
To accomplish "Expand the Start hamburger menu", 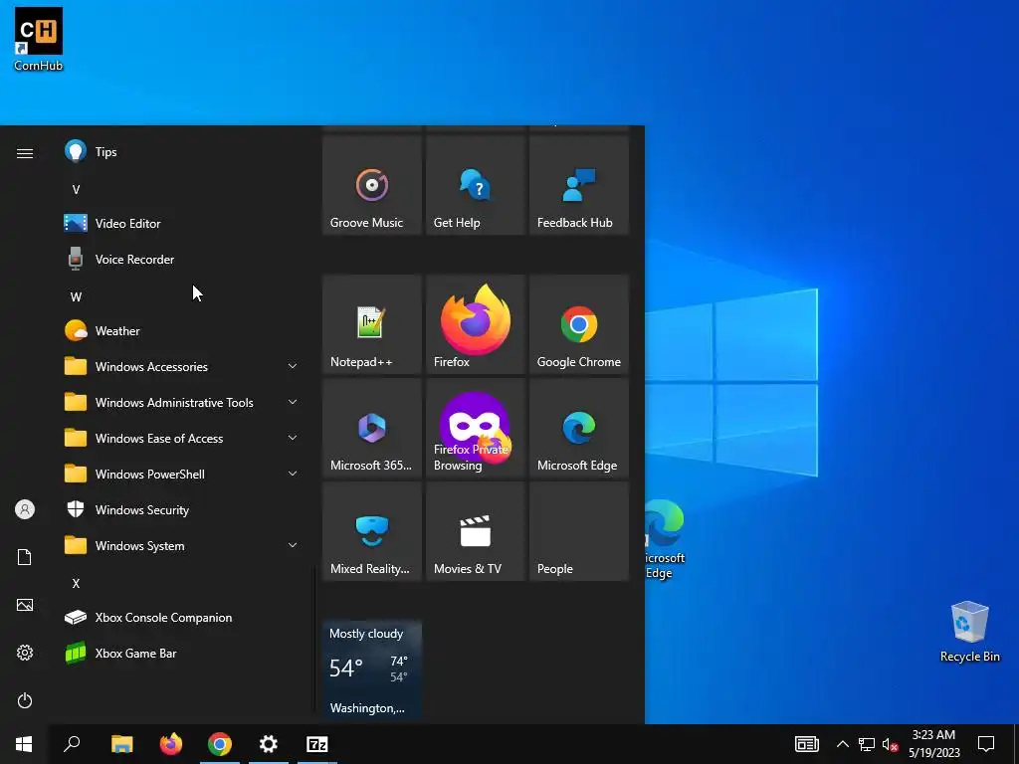I will tap(25, 153).
